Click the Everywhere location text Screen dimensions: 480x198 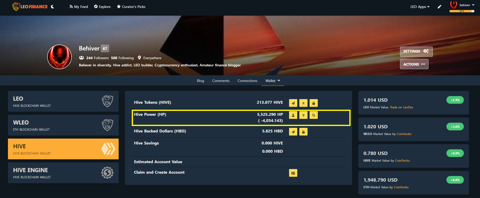(x=152, y=58)
